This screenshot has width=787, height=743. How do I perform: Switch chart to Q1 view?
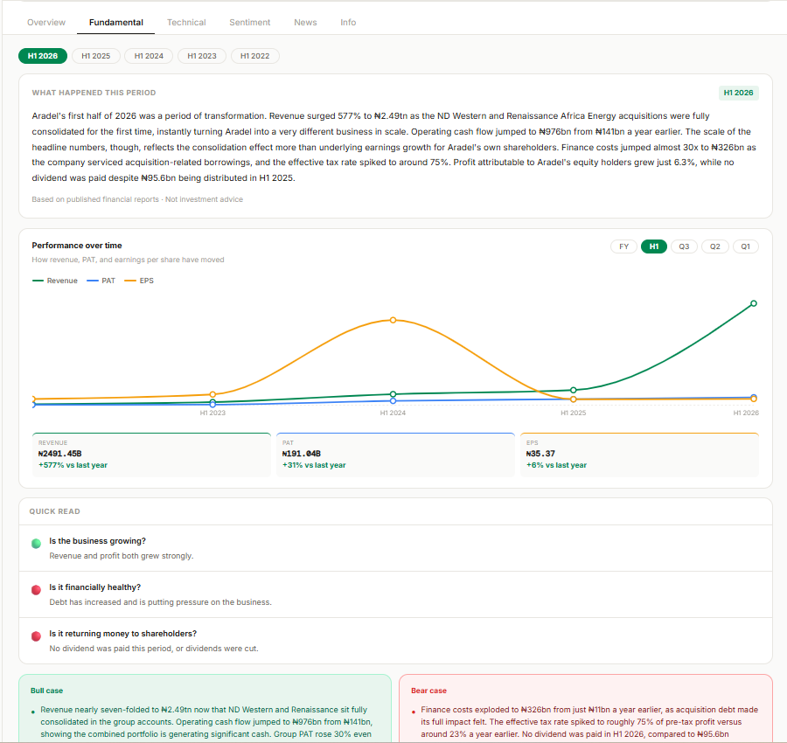click(745, 247)
